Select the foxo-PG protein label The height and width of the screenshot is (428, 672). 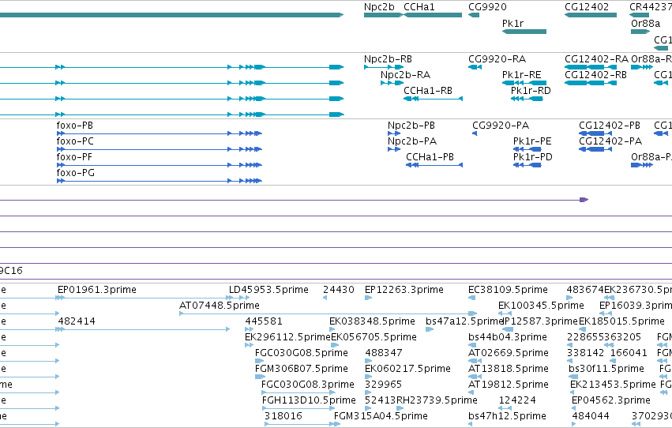click(x=76, y=173)
